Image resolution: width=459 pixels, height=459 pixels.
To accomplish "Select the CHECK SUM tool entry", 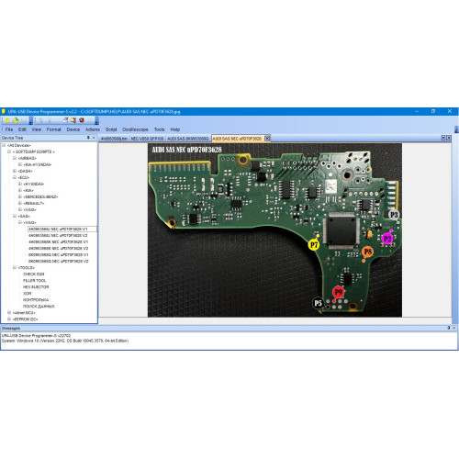I will [34, 274].
